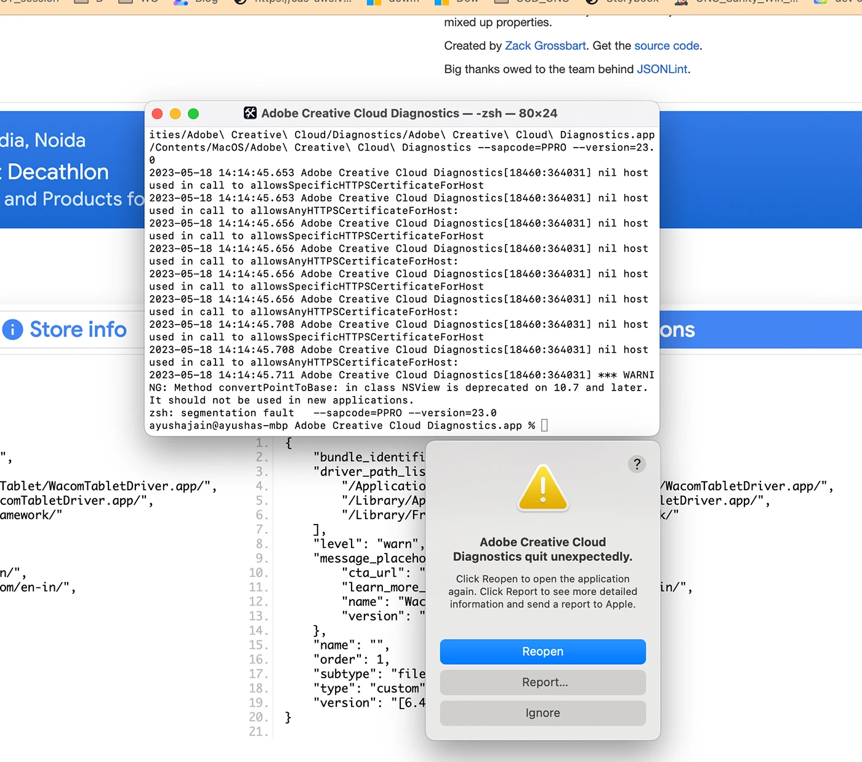Select the Store info tab

tap(78, 330)
